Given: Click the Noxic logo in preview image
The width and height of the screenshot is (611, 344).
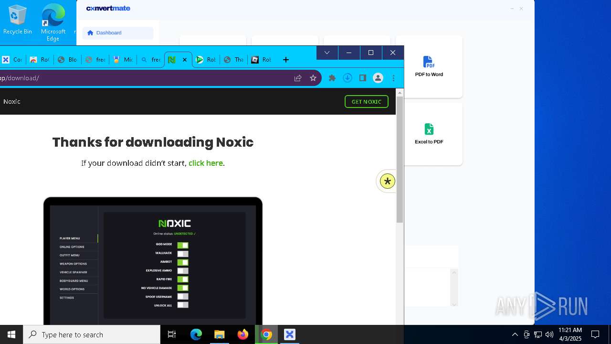Looking at the screenshot, I should pyautogui.click(x=175, y=224).
